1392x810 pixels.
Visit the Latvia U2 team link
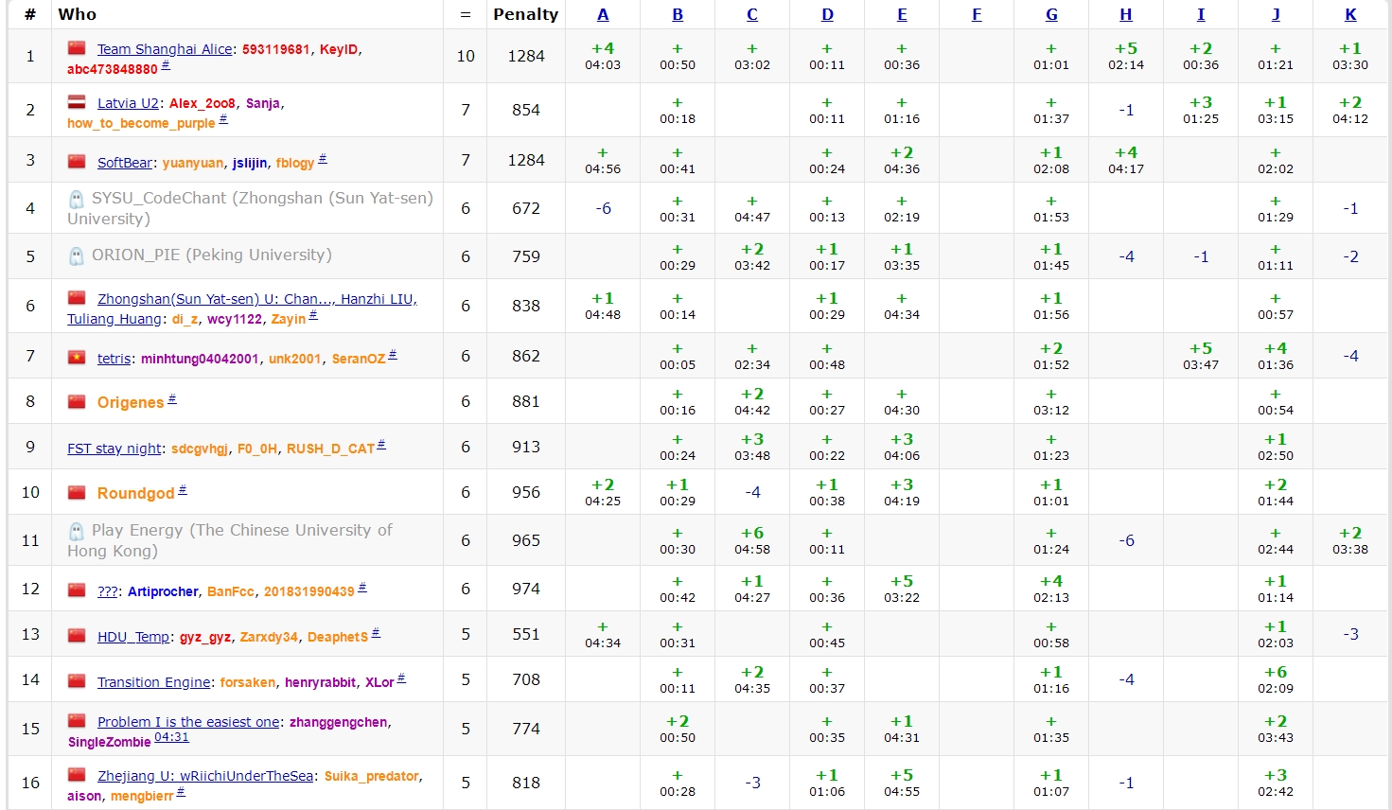pos(128,103)
